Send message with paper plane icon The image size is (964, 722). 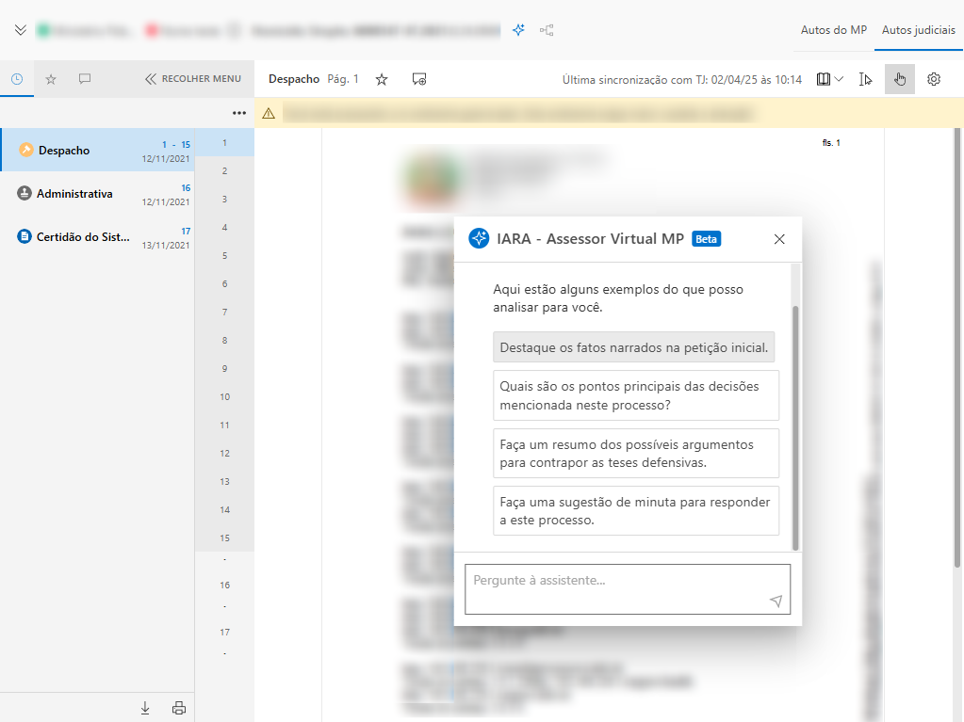(776, 601)
